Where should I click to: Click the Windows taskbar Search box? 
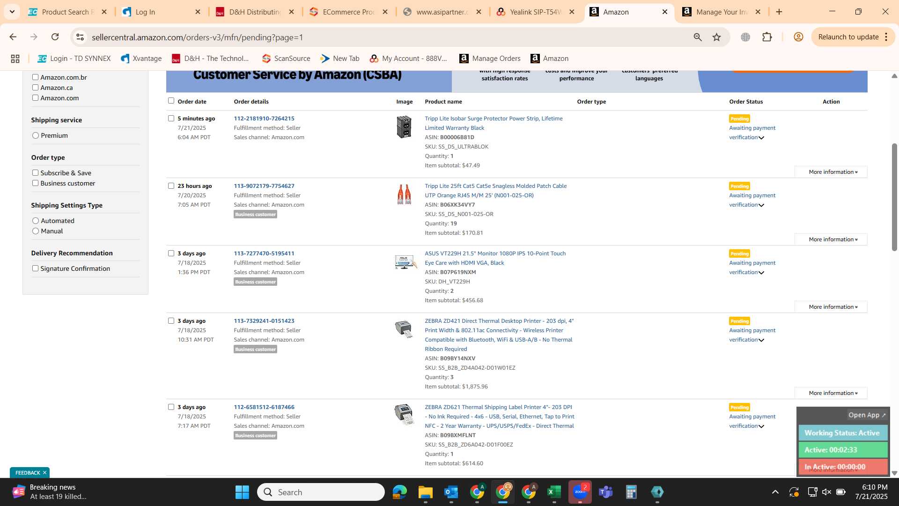coord(321,492)
